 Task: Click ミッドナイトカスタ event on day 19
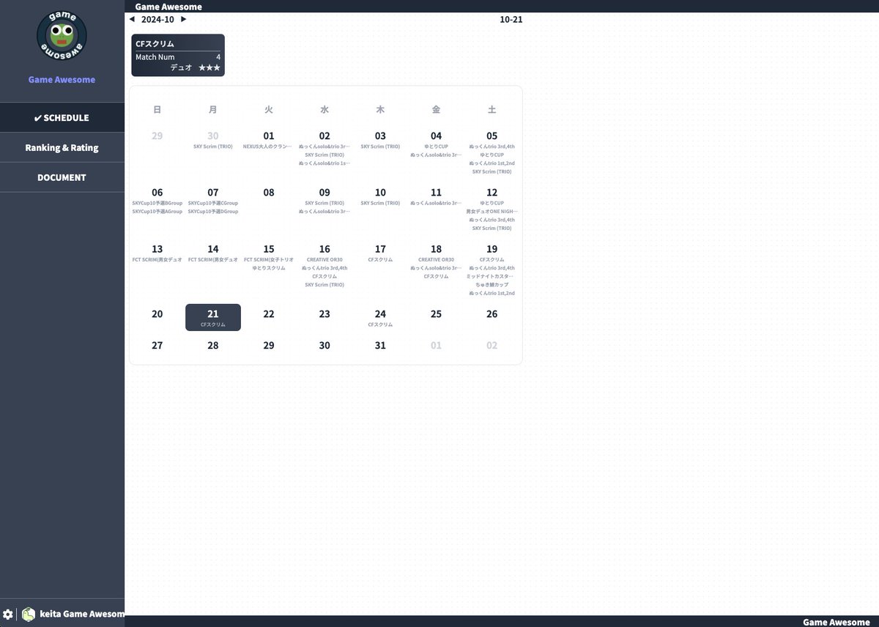492,276
